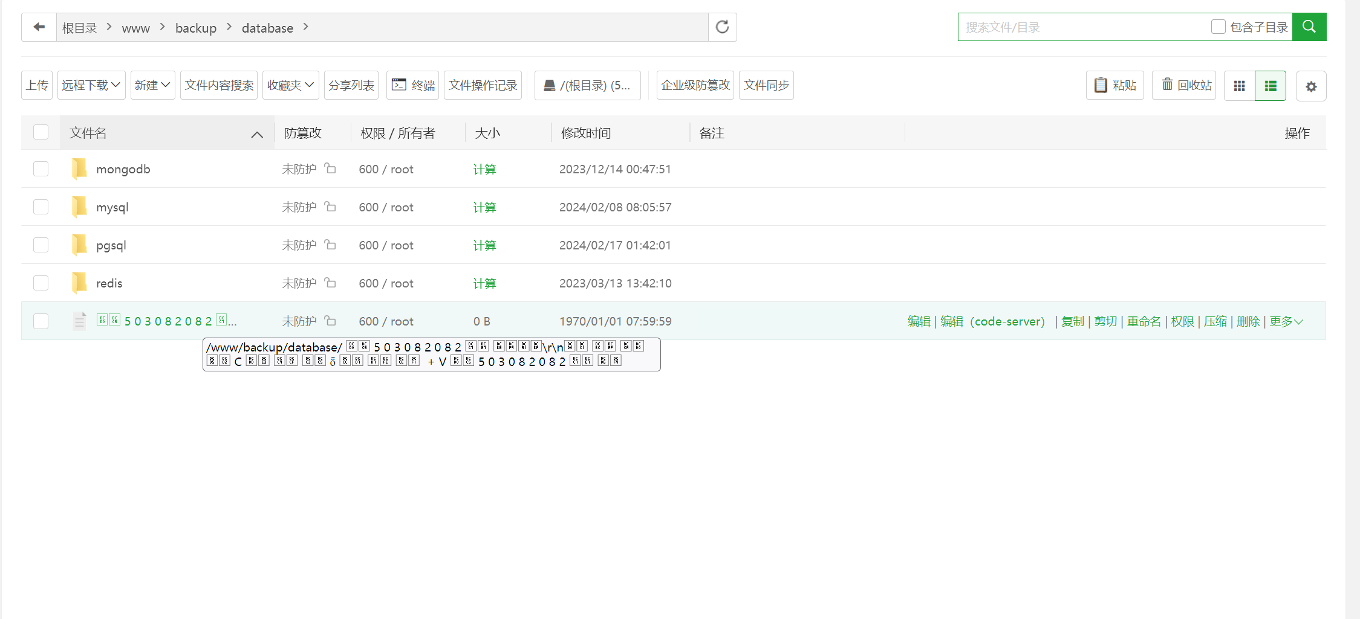Open file manager settings gear
The height and width of the screenshot is (619, 1360).
[x=1311, y=86]
